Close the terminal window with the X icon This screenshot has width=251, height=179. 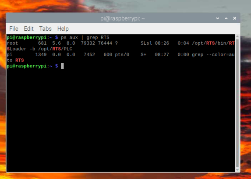pos(235,18)
